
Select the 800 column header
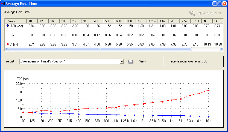coord(130,21)
